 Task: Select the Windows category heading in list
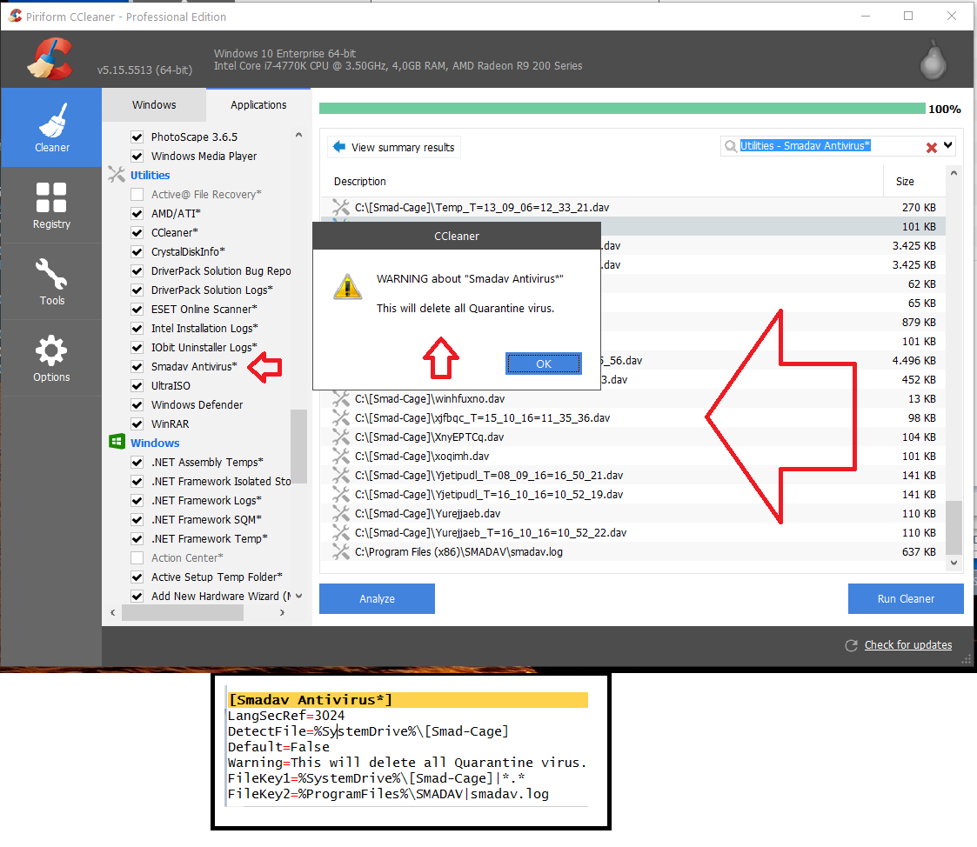click(155, 443)
